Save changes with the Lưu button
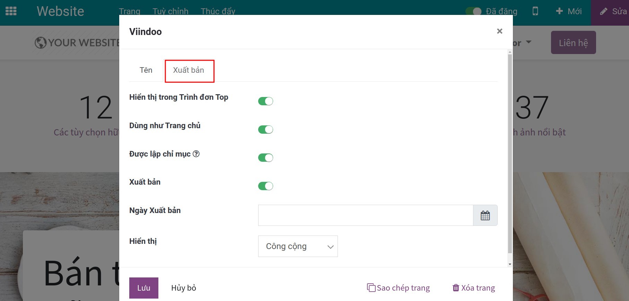629x301 pixels. point(143,288)
